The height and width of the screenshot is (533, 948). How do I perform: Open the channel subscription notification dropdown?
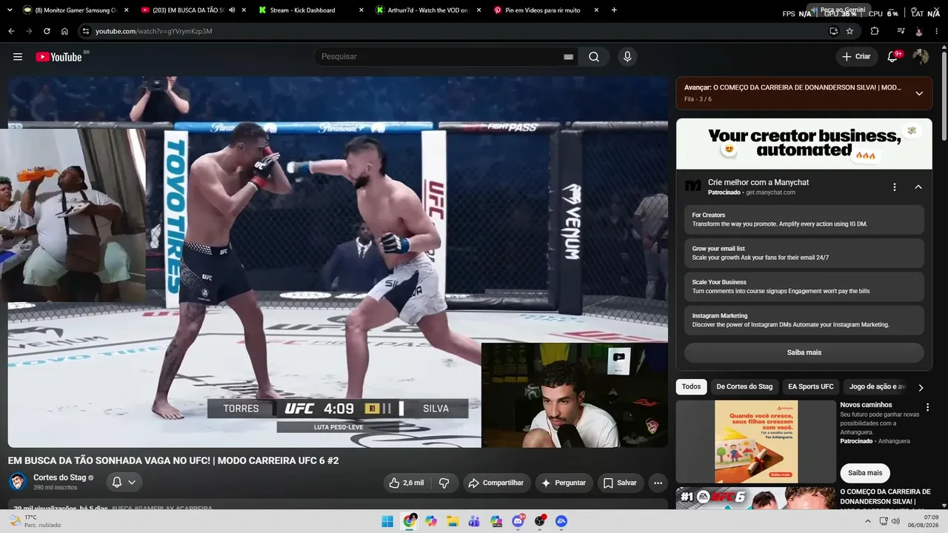point(124,483)
